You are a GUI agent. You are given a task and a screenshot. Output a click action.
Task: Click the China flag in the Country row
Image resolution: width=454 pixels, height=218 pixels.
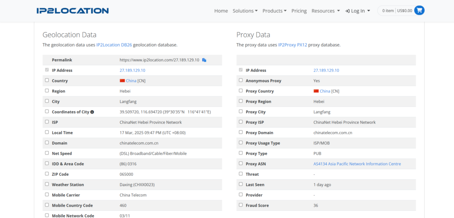[x=122, y=81]
